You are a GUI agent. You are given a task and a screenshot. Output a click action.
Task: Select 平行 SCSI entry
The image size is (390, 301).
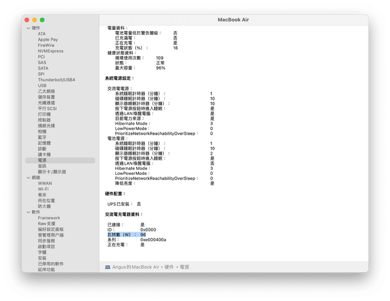click(48, 108)
